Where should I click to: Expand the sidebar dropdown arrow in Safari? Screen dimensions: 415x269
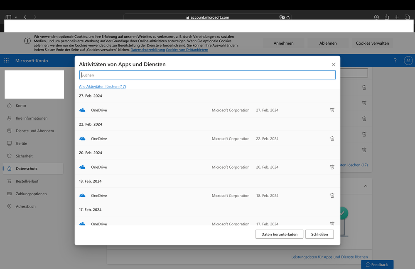(x=16, y=17)
